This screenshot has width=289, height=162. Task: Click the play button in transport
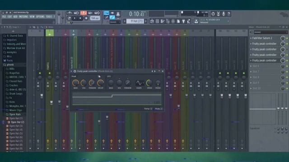pyautogui.click(x=75, y=18)
